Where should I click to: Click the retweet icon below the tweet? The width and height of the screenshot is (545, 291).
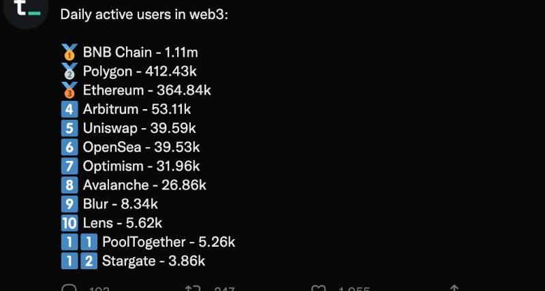(193, 288)
